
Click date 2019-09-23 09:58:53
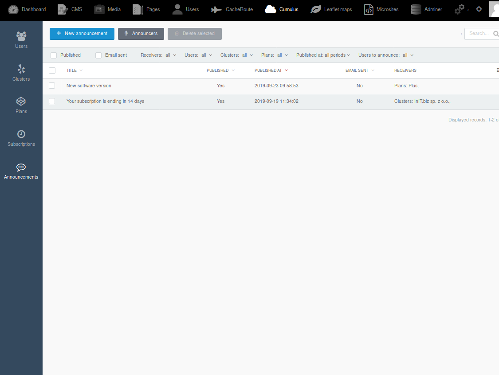[276, 86]
